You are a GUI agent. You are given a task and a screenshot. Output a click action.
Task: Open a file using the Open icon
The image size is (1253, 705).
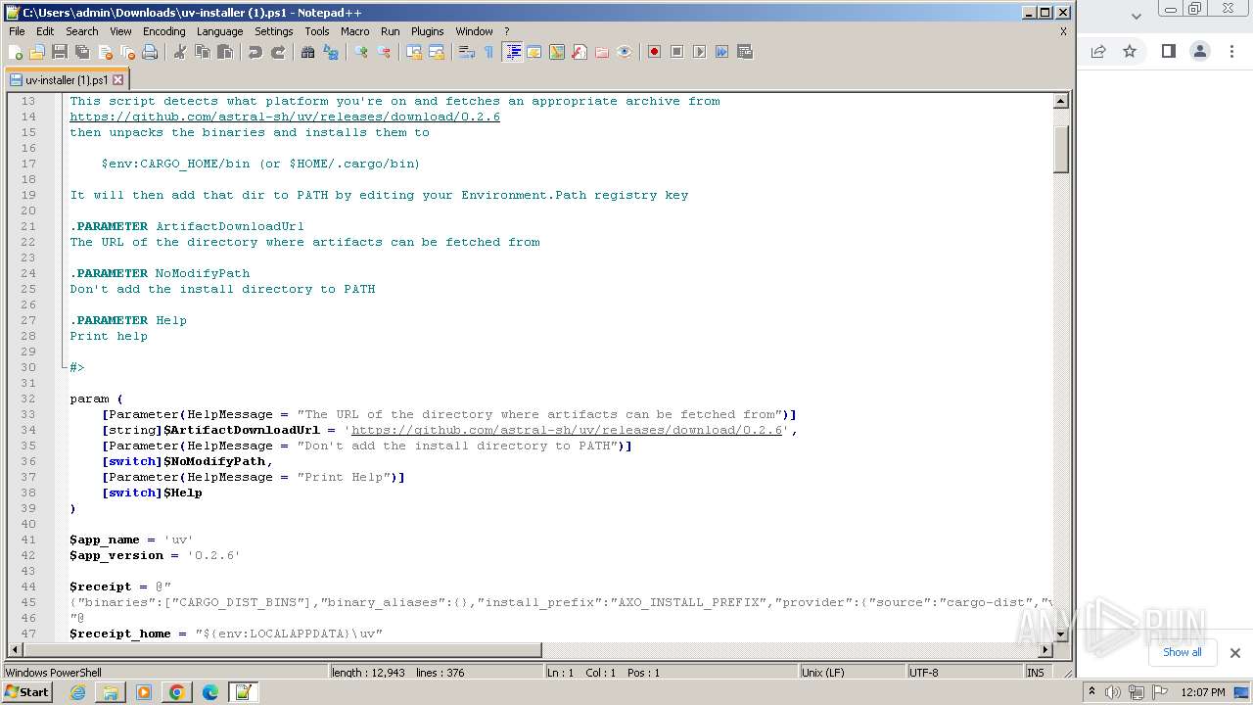click(37, 52)
